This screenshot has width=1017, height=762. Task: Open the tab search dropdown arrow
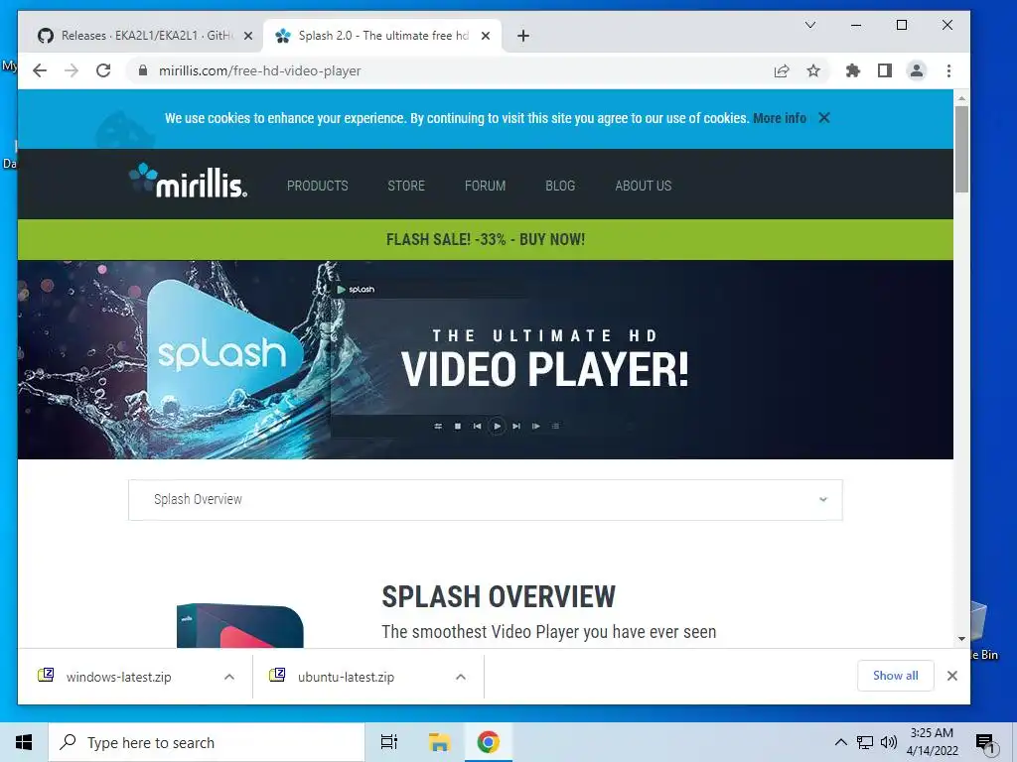pos(810,25)
